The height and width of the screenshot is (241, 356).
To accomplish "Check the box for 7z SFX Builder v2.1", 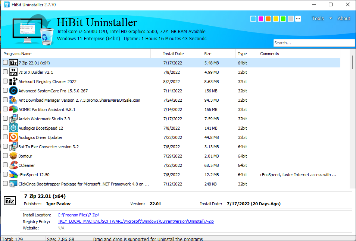I will (x=6, y=72).
